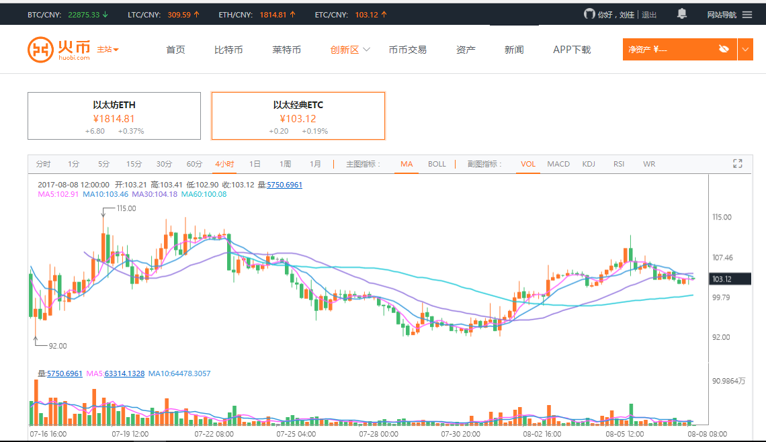Screen dimensions: 766x442
Task: Select the 1日 chart interval tab
Action: tap(255, 164)
